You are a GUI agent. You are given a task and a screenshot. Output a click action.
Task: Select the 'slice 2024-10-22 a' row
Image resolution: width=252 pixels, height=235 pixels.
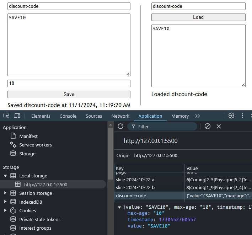[x=183, y=180]
